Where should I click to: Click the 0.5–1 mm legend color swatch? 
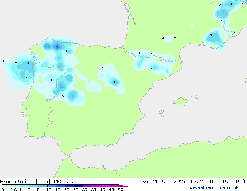[x=16, y=186]
